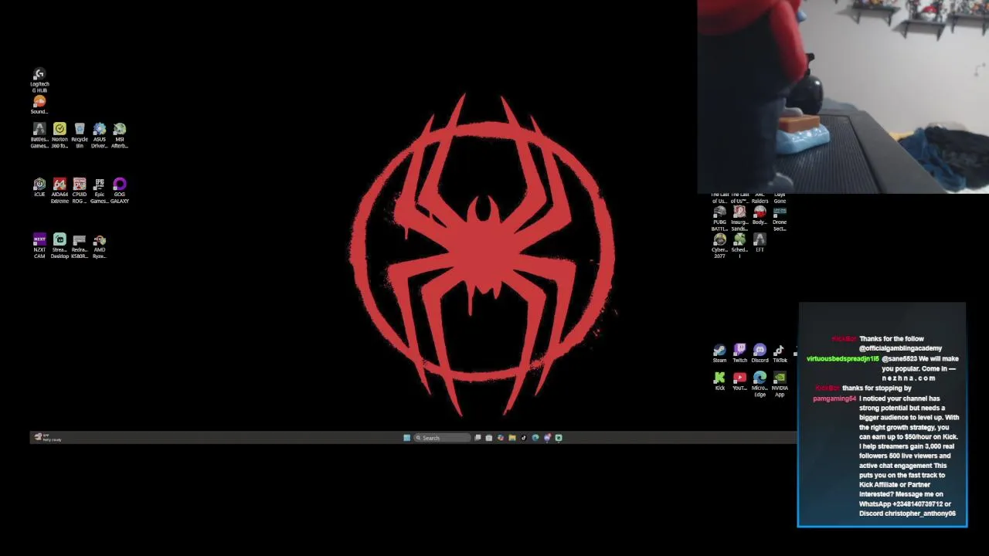
Task: Open the YouTube desktop shortcut
Action: (739, 381)
